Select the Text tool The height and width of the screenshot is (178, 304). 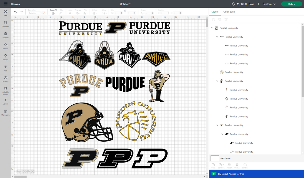tap(5, 68)
